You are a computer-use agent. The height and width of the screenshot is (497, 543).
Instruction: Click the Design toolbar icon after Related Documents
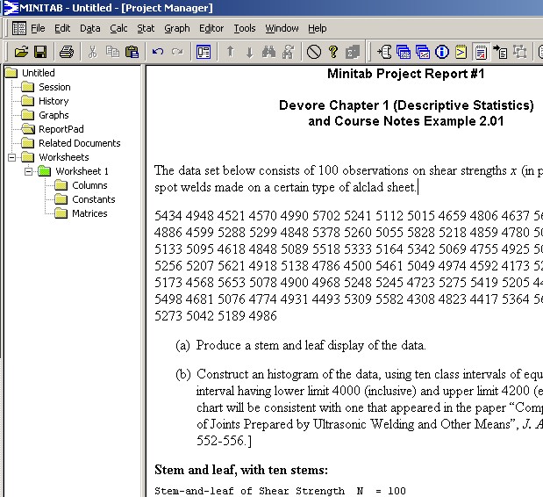click(519, 53)
